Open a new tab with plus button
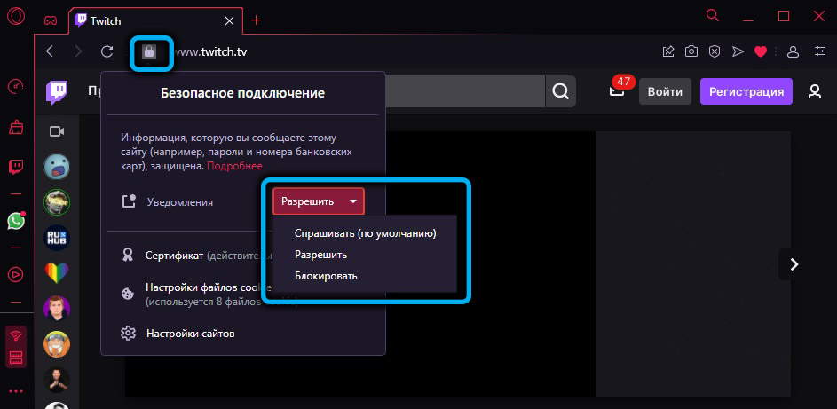Viewport: 837px width, 409px height. pos(257,20)
